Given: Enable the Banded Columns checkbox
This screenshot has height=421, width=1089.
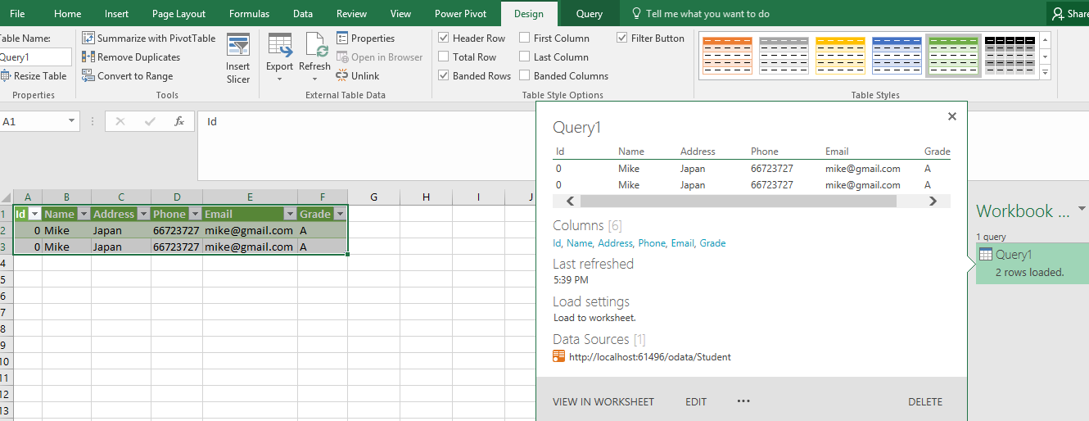Looking at the screenshot, I should [524, 76].
